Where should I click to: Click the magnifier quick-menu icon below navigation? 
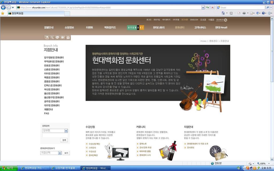(x=52, y=37)
